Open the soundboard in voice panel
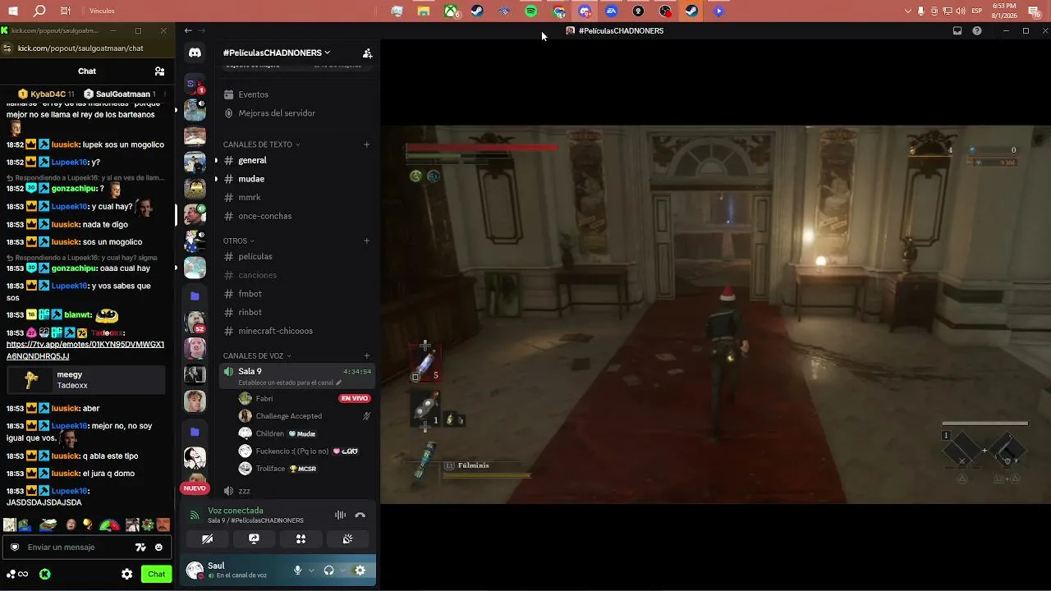 pyautogui.click(x=347, y=539)
